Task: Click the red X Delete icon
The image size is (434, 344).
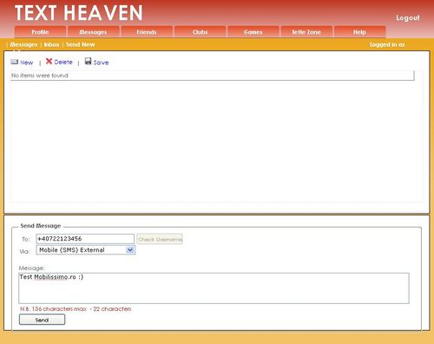Action: (x=49, y=61)
